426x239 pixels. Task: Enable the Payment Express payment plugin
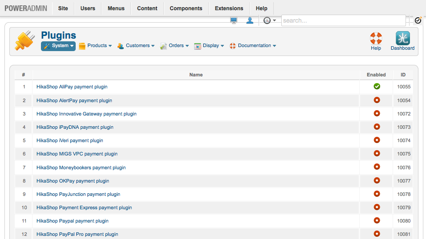tap(377, 207)
